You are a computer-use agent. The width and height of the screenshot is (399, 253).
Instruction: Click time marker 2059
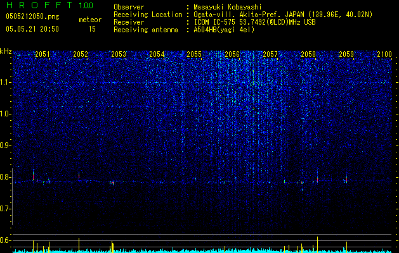[x=346, y=54]
